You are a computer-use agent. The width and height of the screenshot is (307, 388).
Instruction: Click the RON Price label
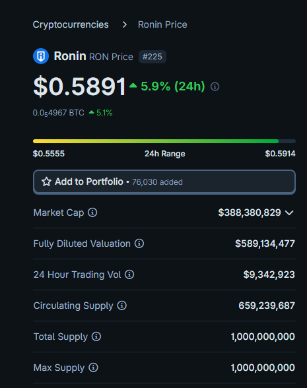[x=111, y=57]
